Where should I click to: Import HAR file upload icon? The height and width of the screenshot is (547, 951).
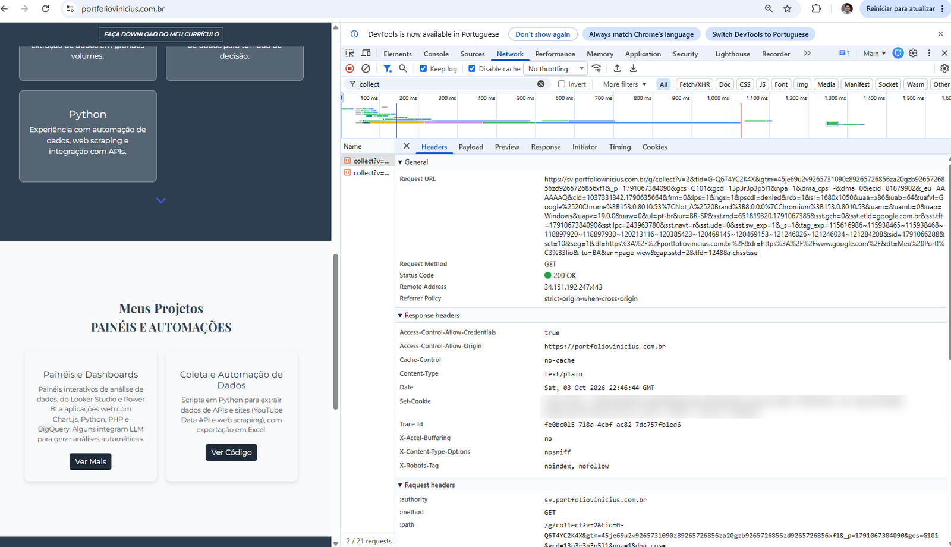click(617, 68)
